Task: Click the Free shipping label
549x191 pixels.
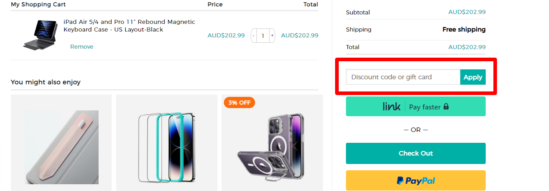Action: point(464,30)
